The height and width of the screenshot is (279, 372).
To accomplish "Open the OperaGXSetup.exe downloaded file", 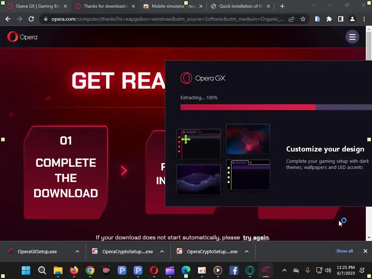I will 37,251.
